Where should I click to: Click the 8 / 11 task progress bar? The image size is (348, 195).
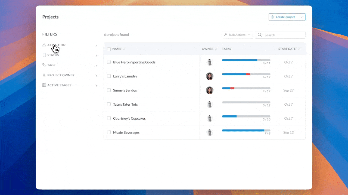pos(246,60)
